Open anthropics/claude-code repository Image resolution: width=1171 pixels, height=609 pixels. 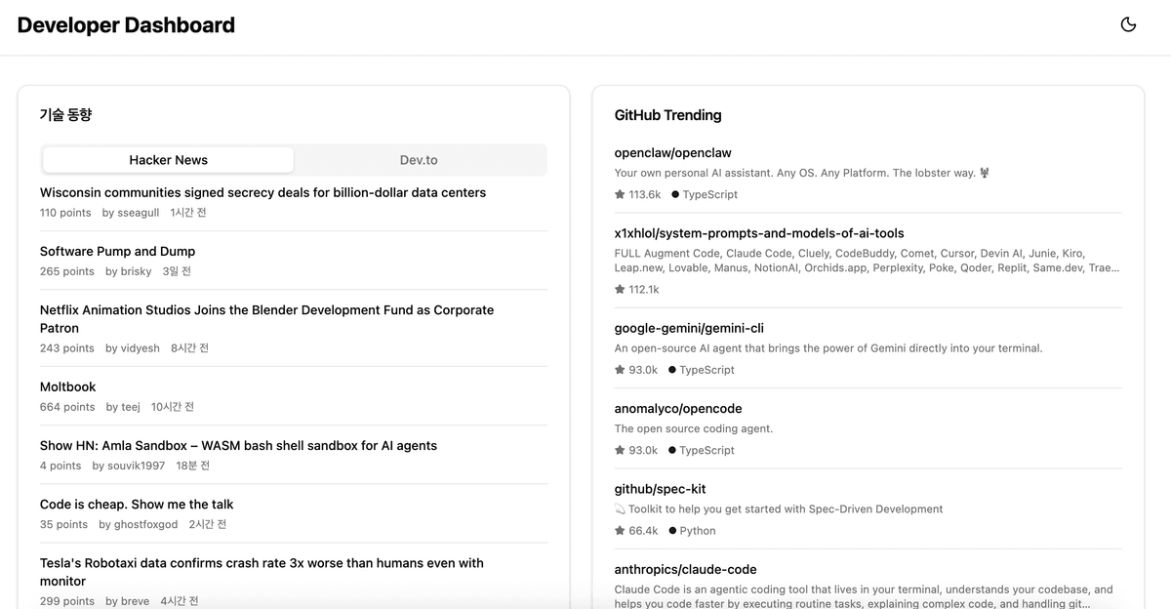pyautogui.click(x=685, y=569)
